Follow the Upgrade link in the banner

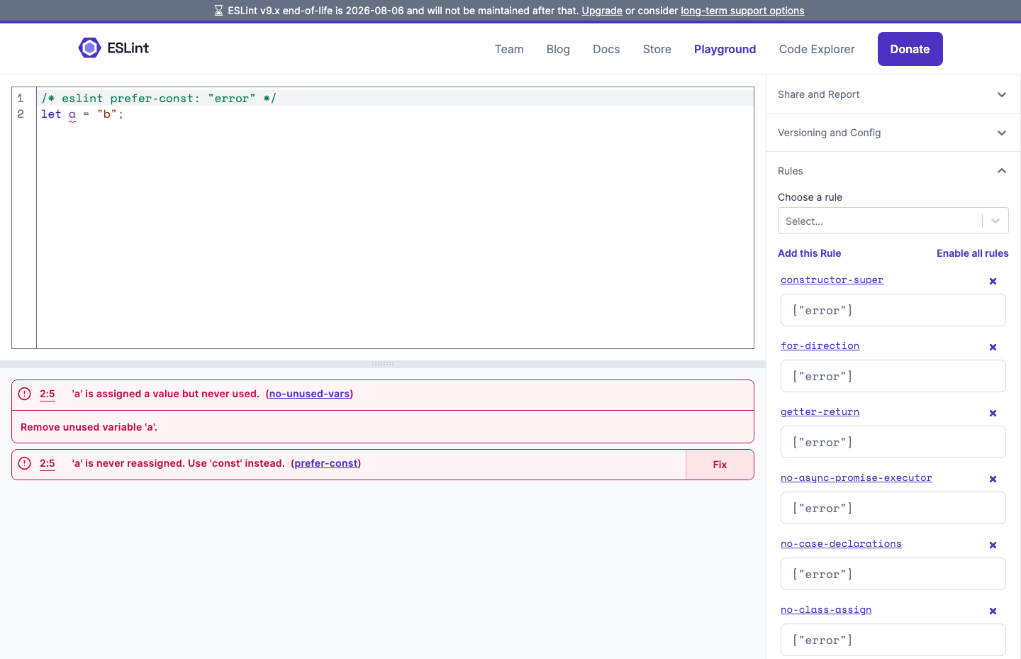pyautogui.click(x=602, y=11)
